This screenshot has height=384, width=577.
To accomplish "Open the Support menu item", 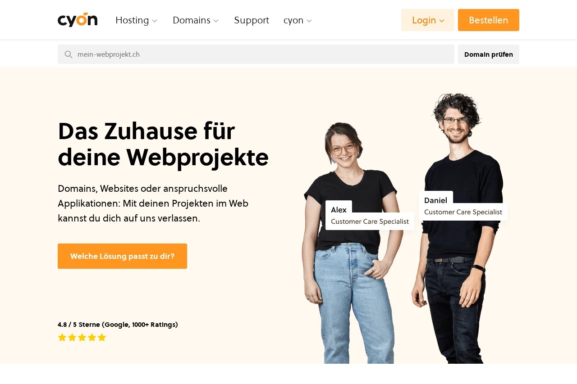I will 252,20.
